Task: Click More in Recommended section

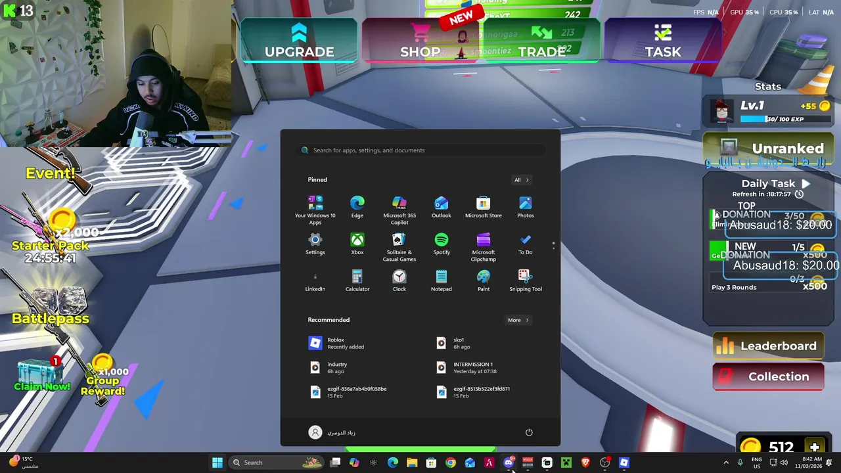Action: click(518, 320)
